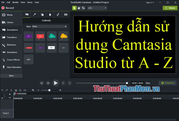Click the previous frame step button
The height and width of the screenshot is (121, 179).
[42, 83]
